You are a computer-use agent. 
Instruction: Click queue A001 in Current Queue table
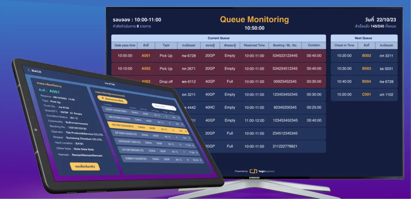146,56
